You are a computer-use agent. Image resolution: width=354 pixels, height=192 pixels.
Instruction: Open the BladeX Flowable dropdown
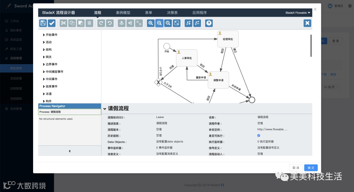(298, 13)
